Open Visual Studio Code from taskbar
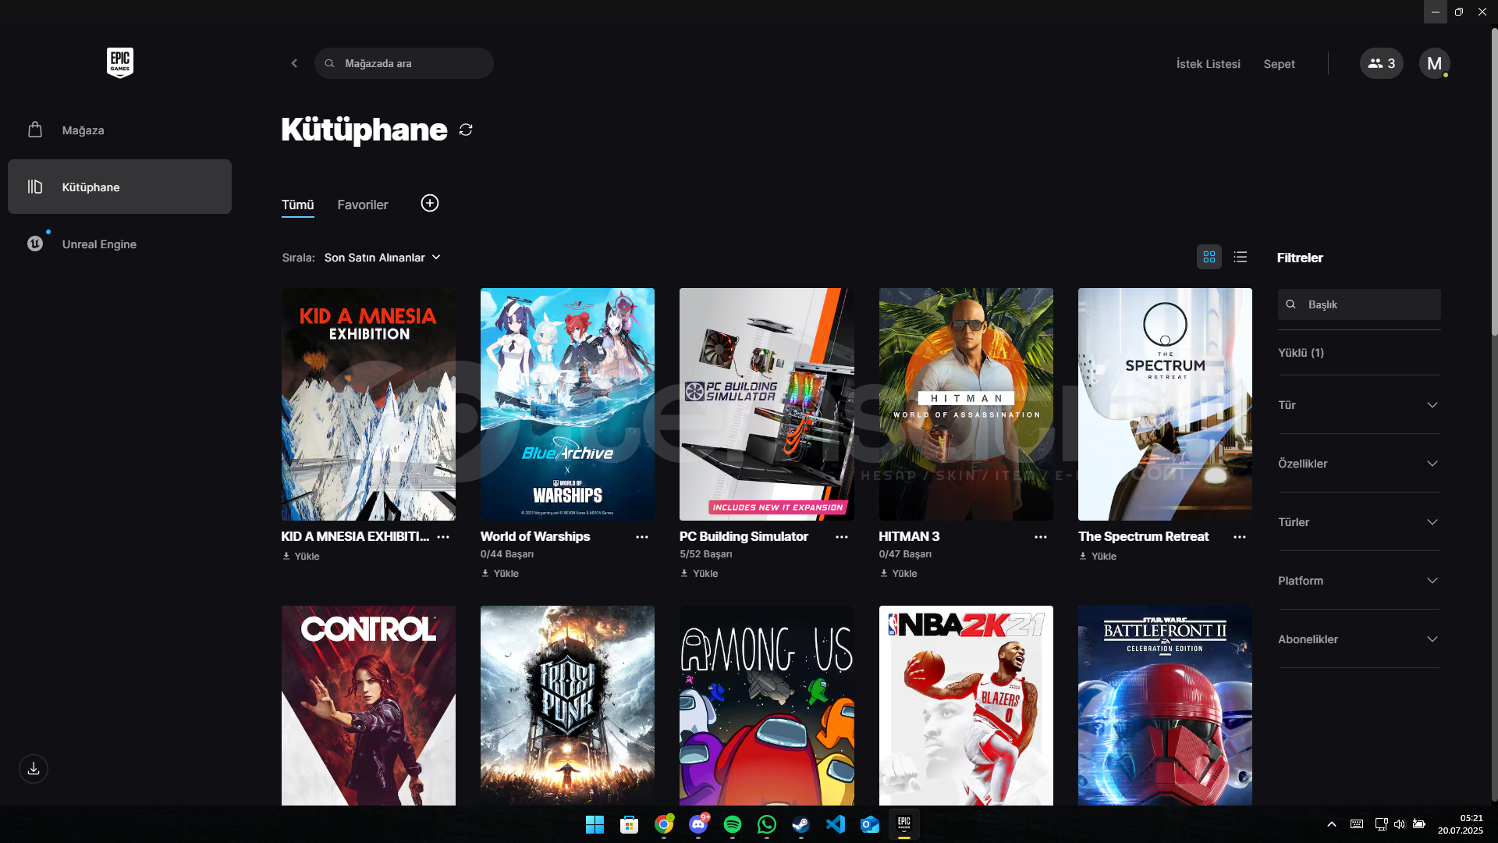The height and width of the screenshot is (843, 1498). tap(836, 824)
